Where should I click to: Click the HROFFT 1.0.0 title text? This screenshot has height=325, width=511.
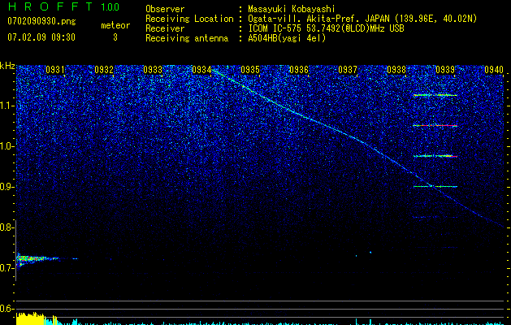pyautogui.click(x=63, y=6)
